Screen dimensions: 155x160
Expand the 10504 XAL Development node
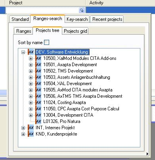point(31,84)
